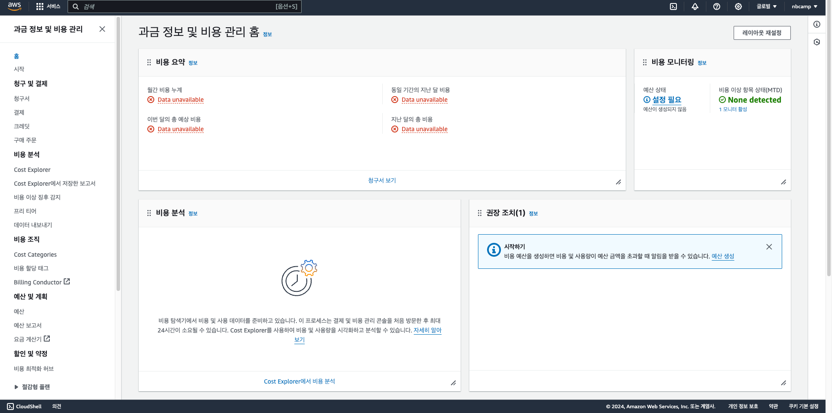Grab the 비용 모니터링 widget drag handle

pyautogui.click(x=645, y=62)
